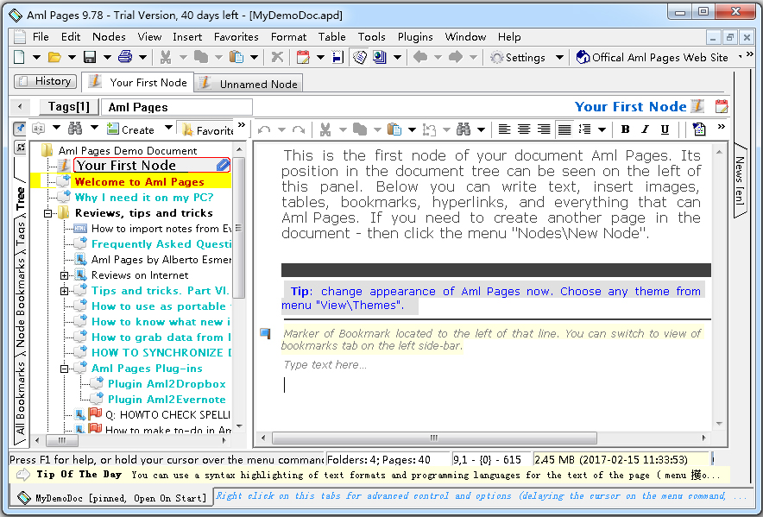
Task: Click the MyDemoDoc pinned document tab
Action: coord(112,498)
